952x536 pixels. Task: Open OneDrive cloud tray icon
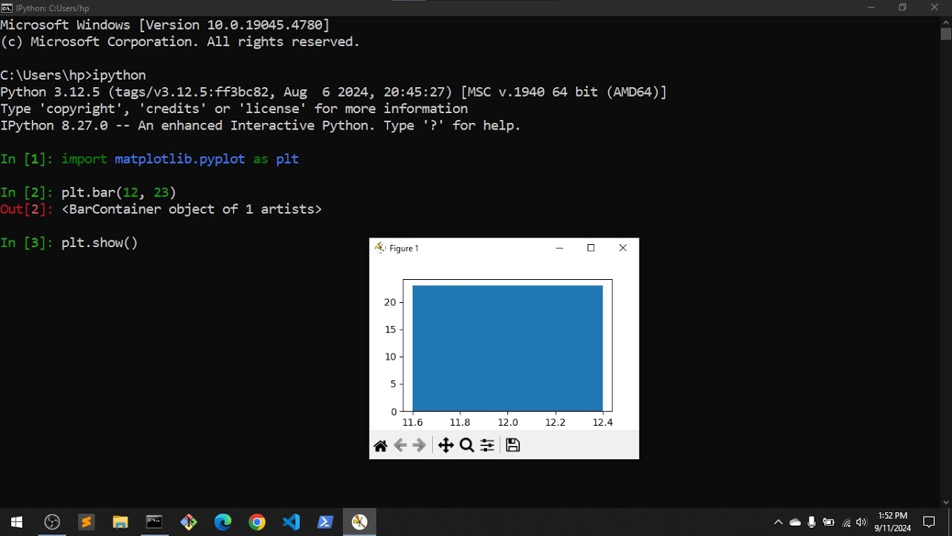795,523
